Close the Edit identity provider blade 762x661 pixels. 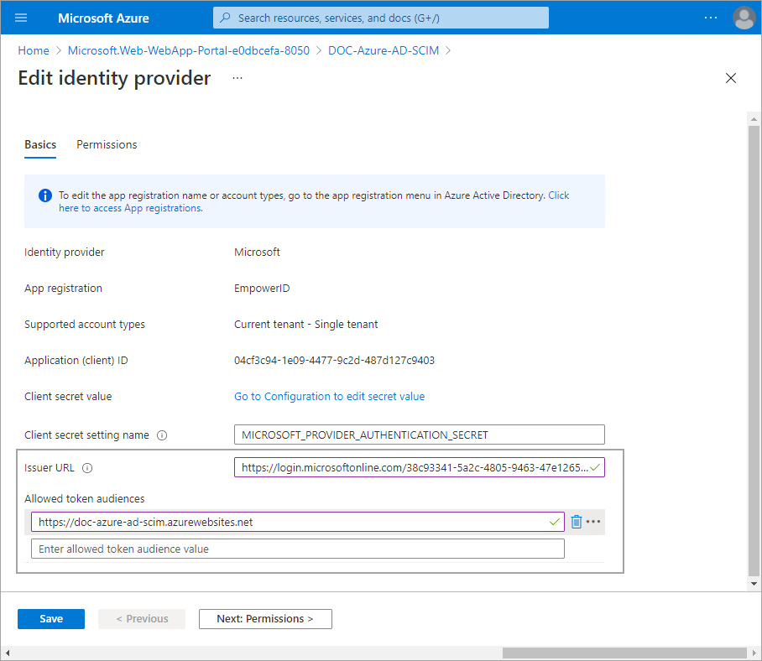(730, 78)
